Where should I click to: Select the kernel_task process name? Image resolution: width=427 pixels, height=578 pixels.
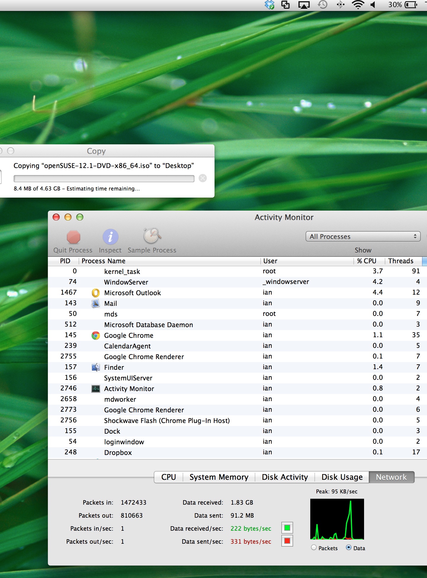tap(122, 272)
